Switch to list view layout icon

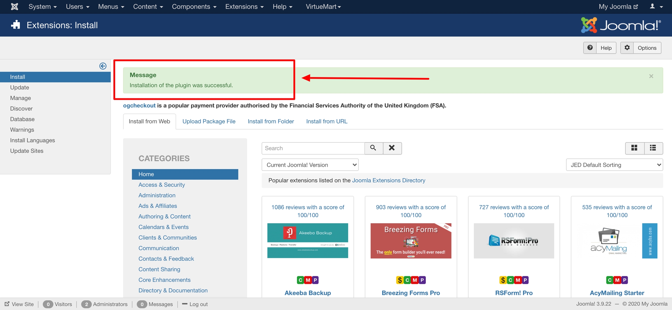(x=653, y=148)
